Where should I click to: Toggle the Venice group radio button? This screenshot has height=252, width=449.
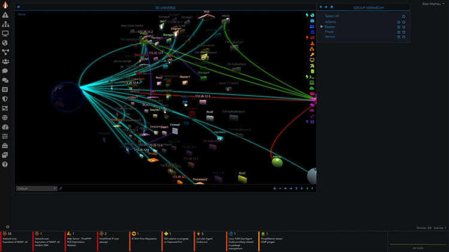point(404,37)
